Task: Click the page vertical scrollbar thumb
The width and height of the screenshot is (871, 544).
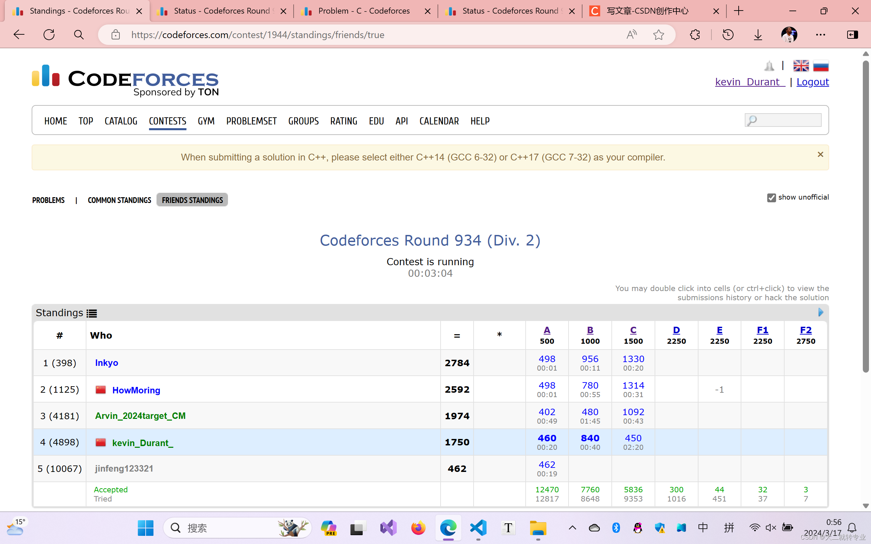Action: pos(866,217)
